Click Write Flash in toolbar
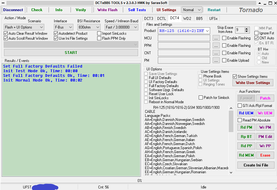The width and height of the screenshot is (277, 190). point(107,10)
